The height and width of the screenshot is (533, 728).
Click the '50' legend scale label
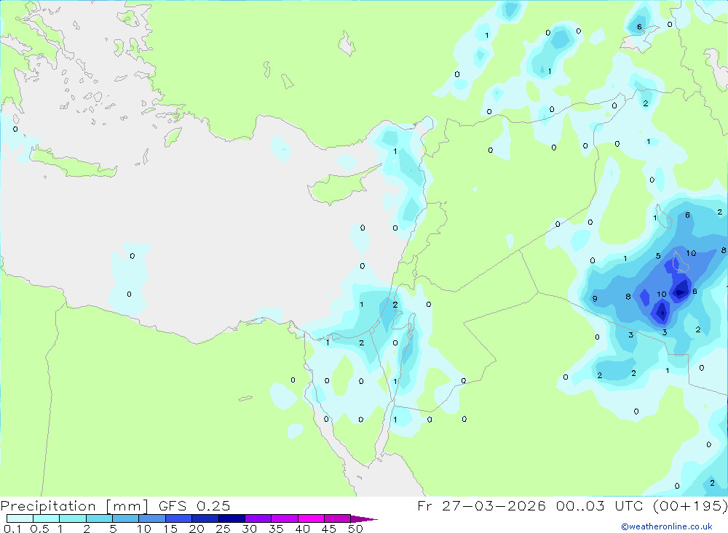[356, 529]
